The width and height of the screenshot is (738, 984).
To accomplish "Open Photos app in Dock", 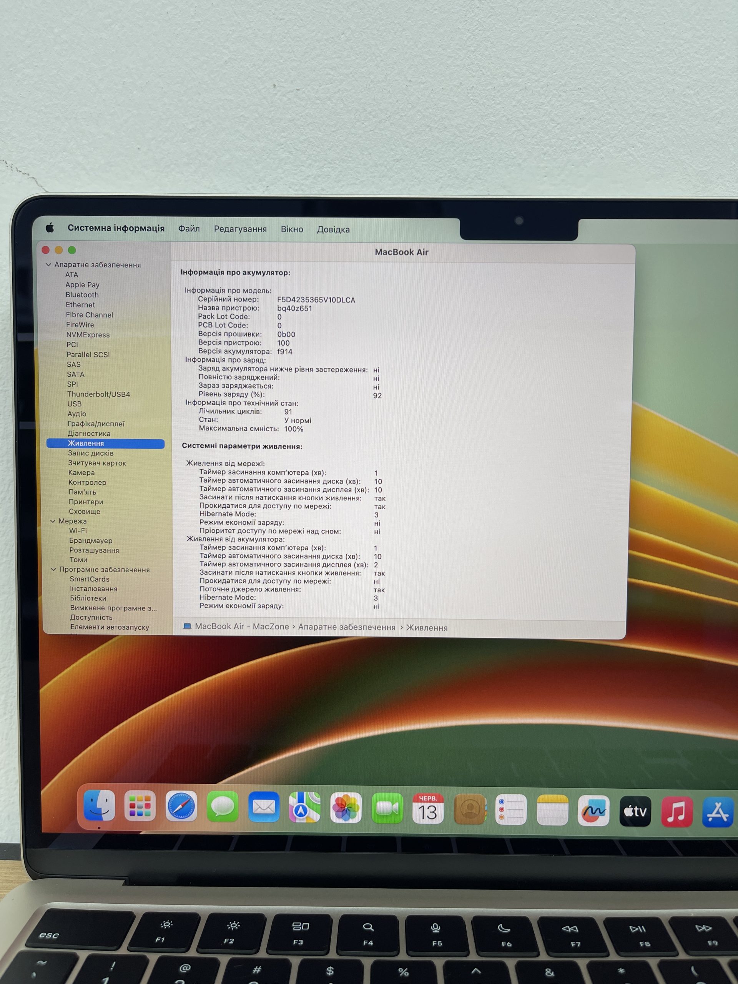I will [x=346, y=808].
